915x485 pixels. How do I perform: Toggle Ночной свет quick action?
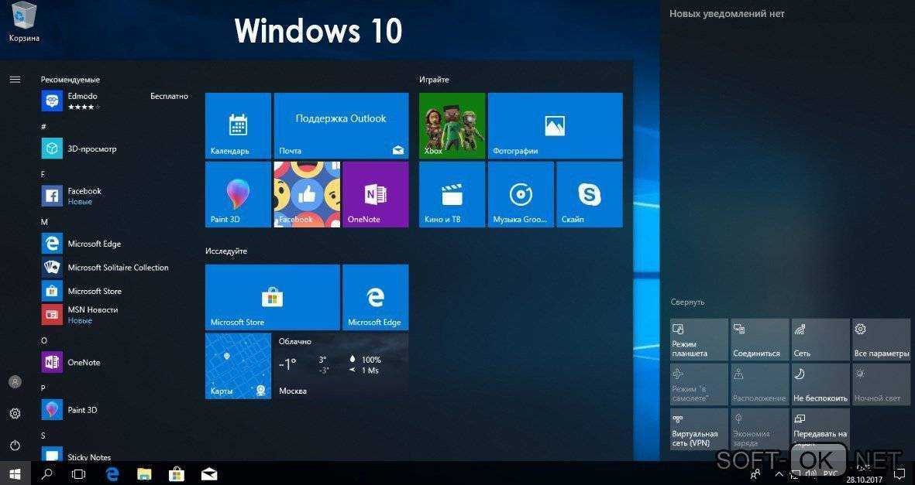881,384
